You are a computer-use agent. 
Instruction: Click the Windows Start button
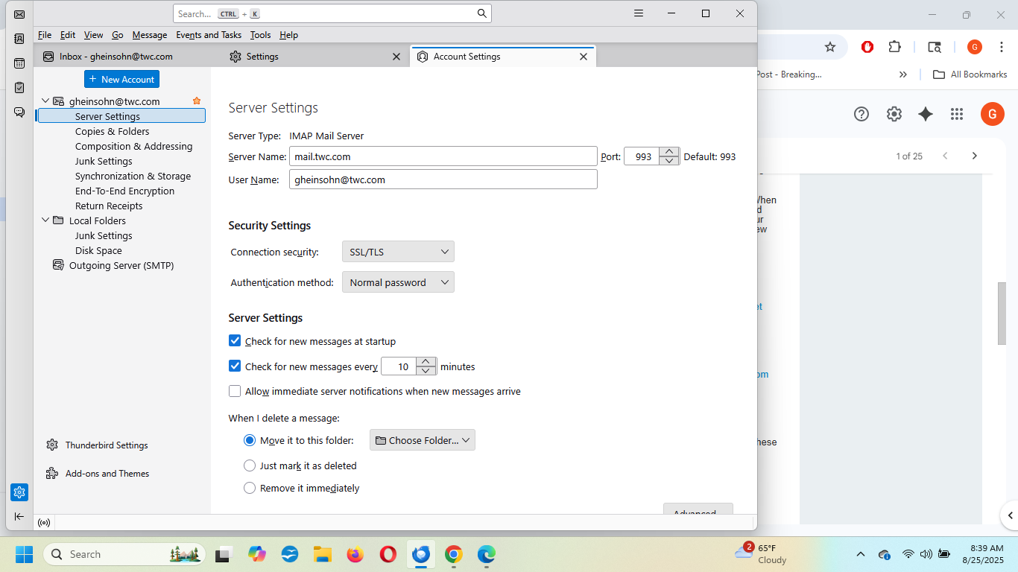point(24,554)
